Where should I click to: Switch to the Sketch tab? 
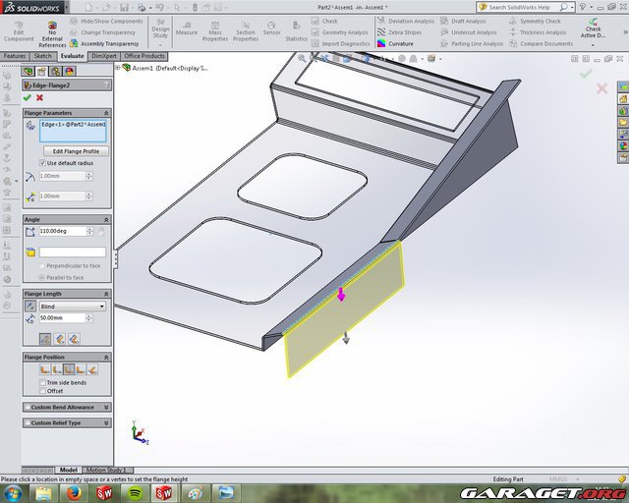coord(43,56)
